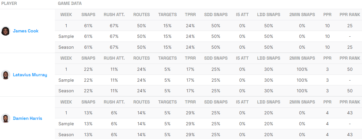
Task: Click the GAME DATA section header
Action: 70,3
